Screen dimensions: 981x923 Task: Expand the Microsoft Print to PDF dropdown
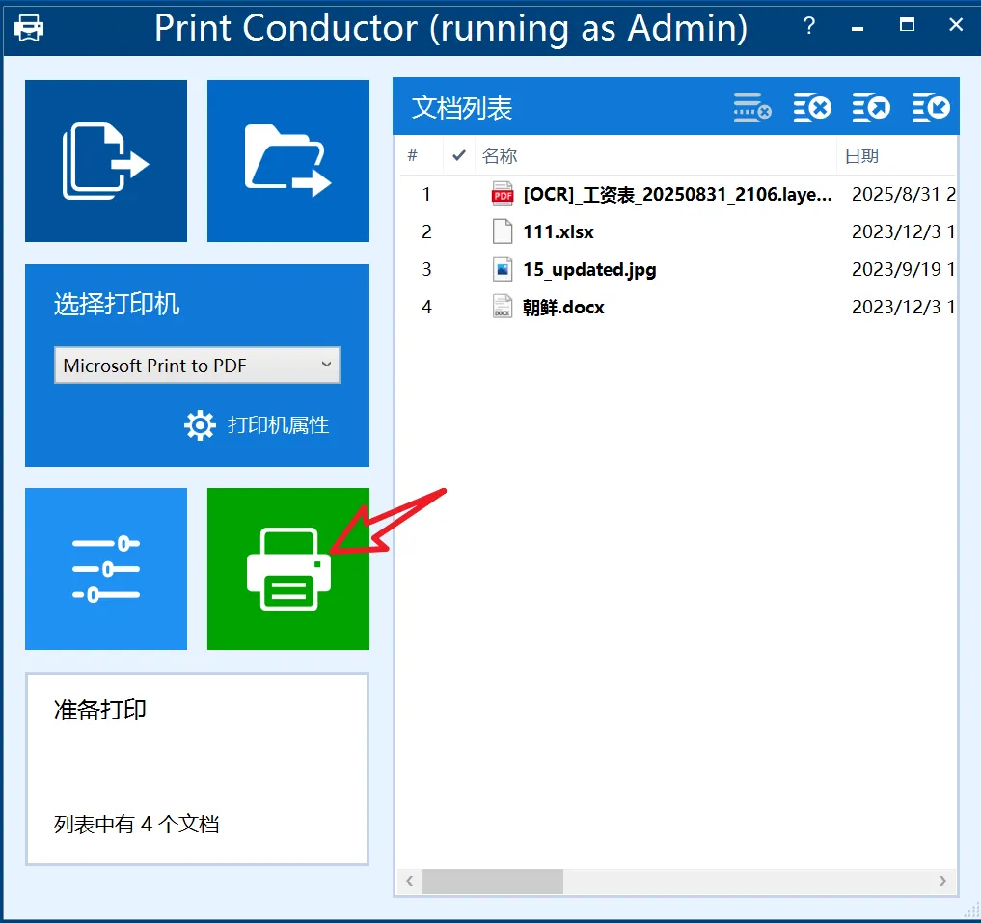pos(197,365)
